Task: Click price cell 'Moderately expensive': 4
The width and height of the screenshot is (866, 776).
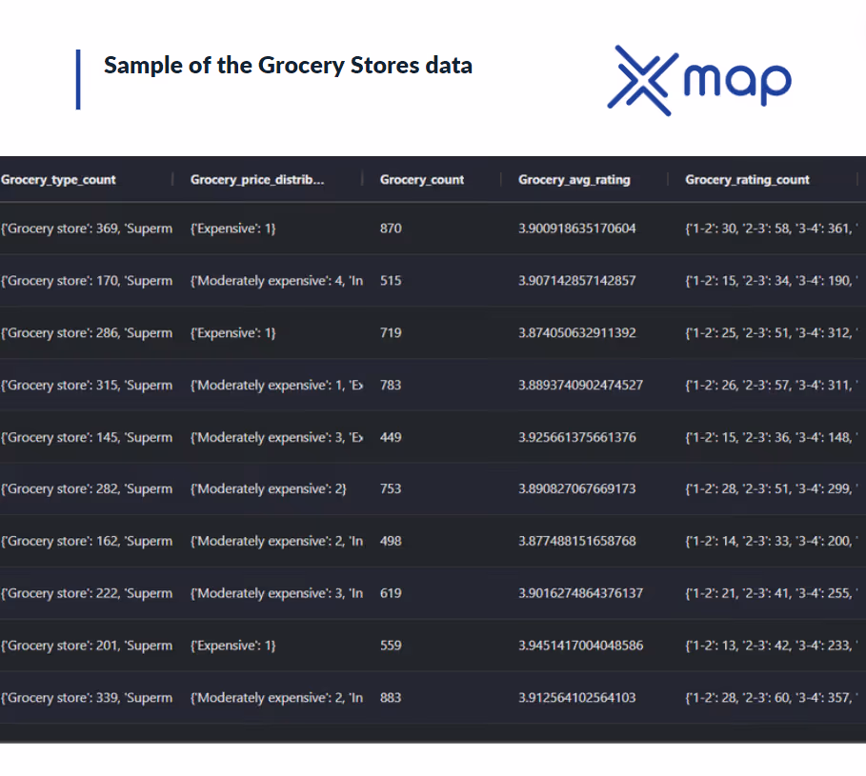Action: tap(276, 280)
